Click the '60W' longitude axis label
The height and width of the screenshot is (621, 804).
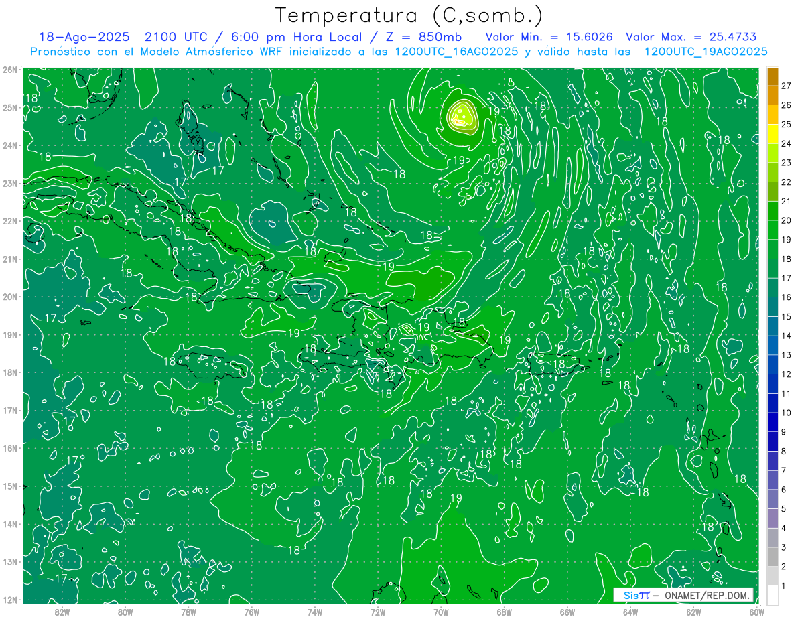tap(756, 612)
